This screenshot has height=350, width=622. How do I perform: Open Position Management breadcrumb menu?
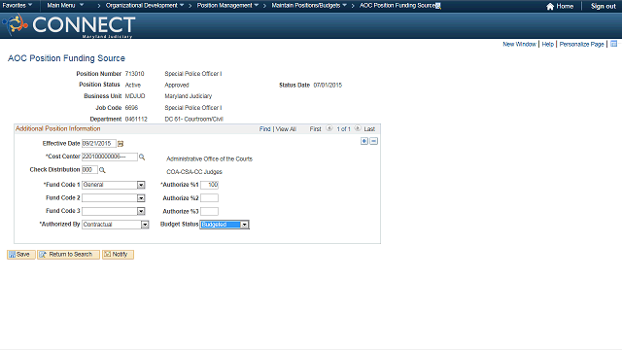pos(227,6)
